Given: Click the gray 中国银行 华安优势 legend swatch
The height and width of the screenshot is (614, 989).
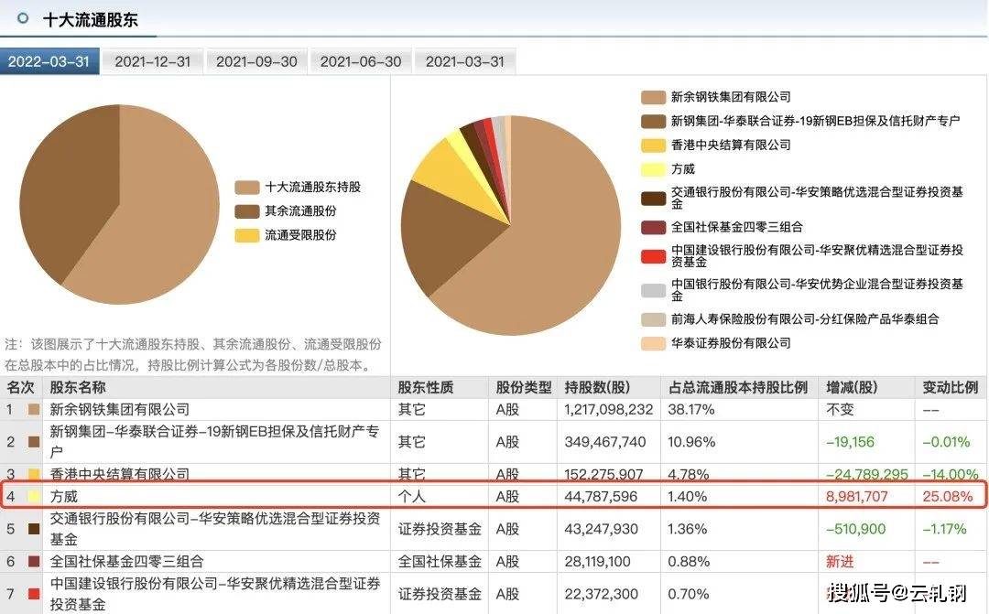Looking at the screenshot, I should coord(654,290).
